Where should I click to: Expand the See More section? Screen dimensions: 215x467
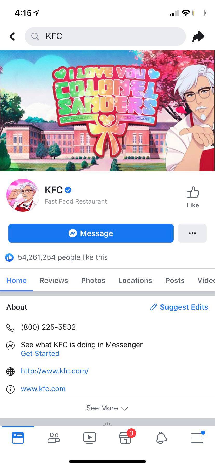107,408
